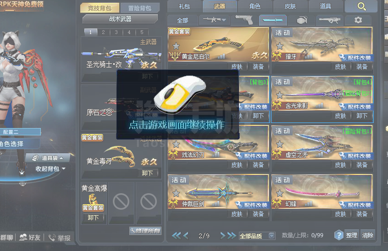The height and width of the screenshot is (251, 388).
Task: Open the 道具 tab
Action: pos(326,6)
